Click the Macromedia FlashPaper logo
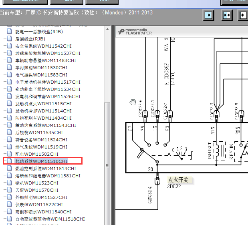Viewport: 248px width, 225px height. click(x=135, y=32)
